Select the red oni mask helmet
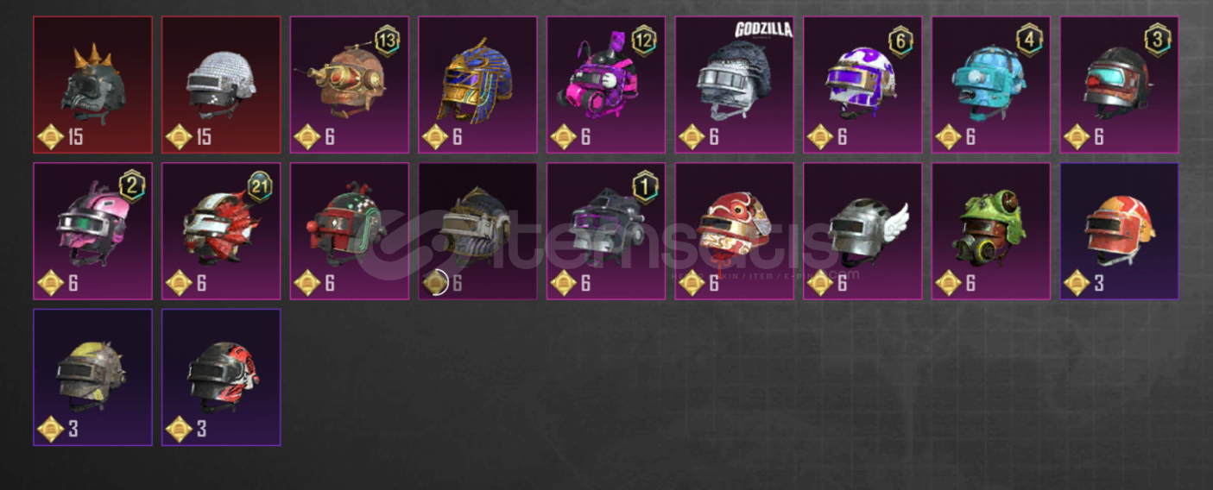Screen dimensions: 1213x490 (x=735, y=231)
